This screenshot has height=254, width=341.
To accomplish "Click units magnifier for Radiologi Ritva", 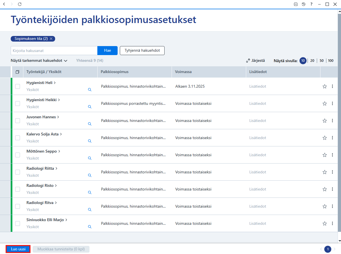I will (x=90, y=210).
